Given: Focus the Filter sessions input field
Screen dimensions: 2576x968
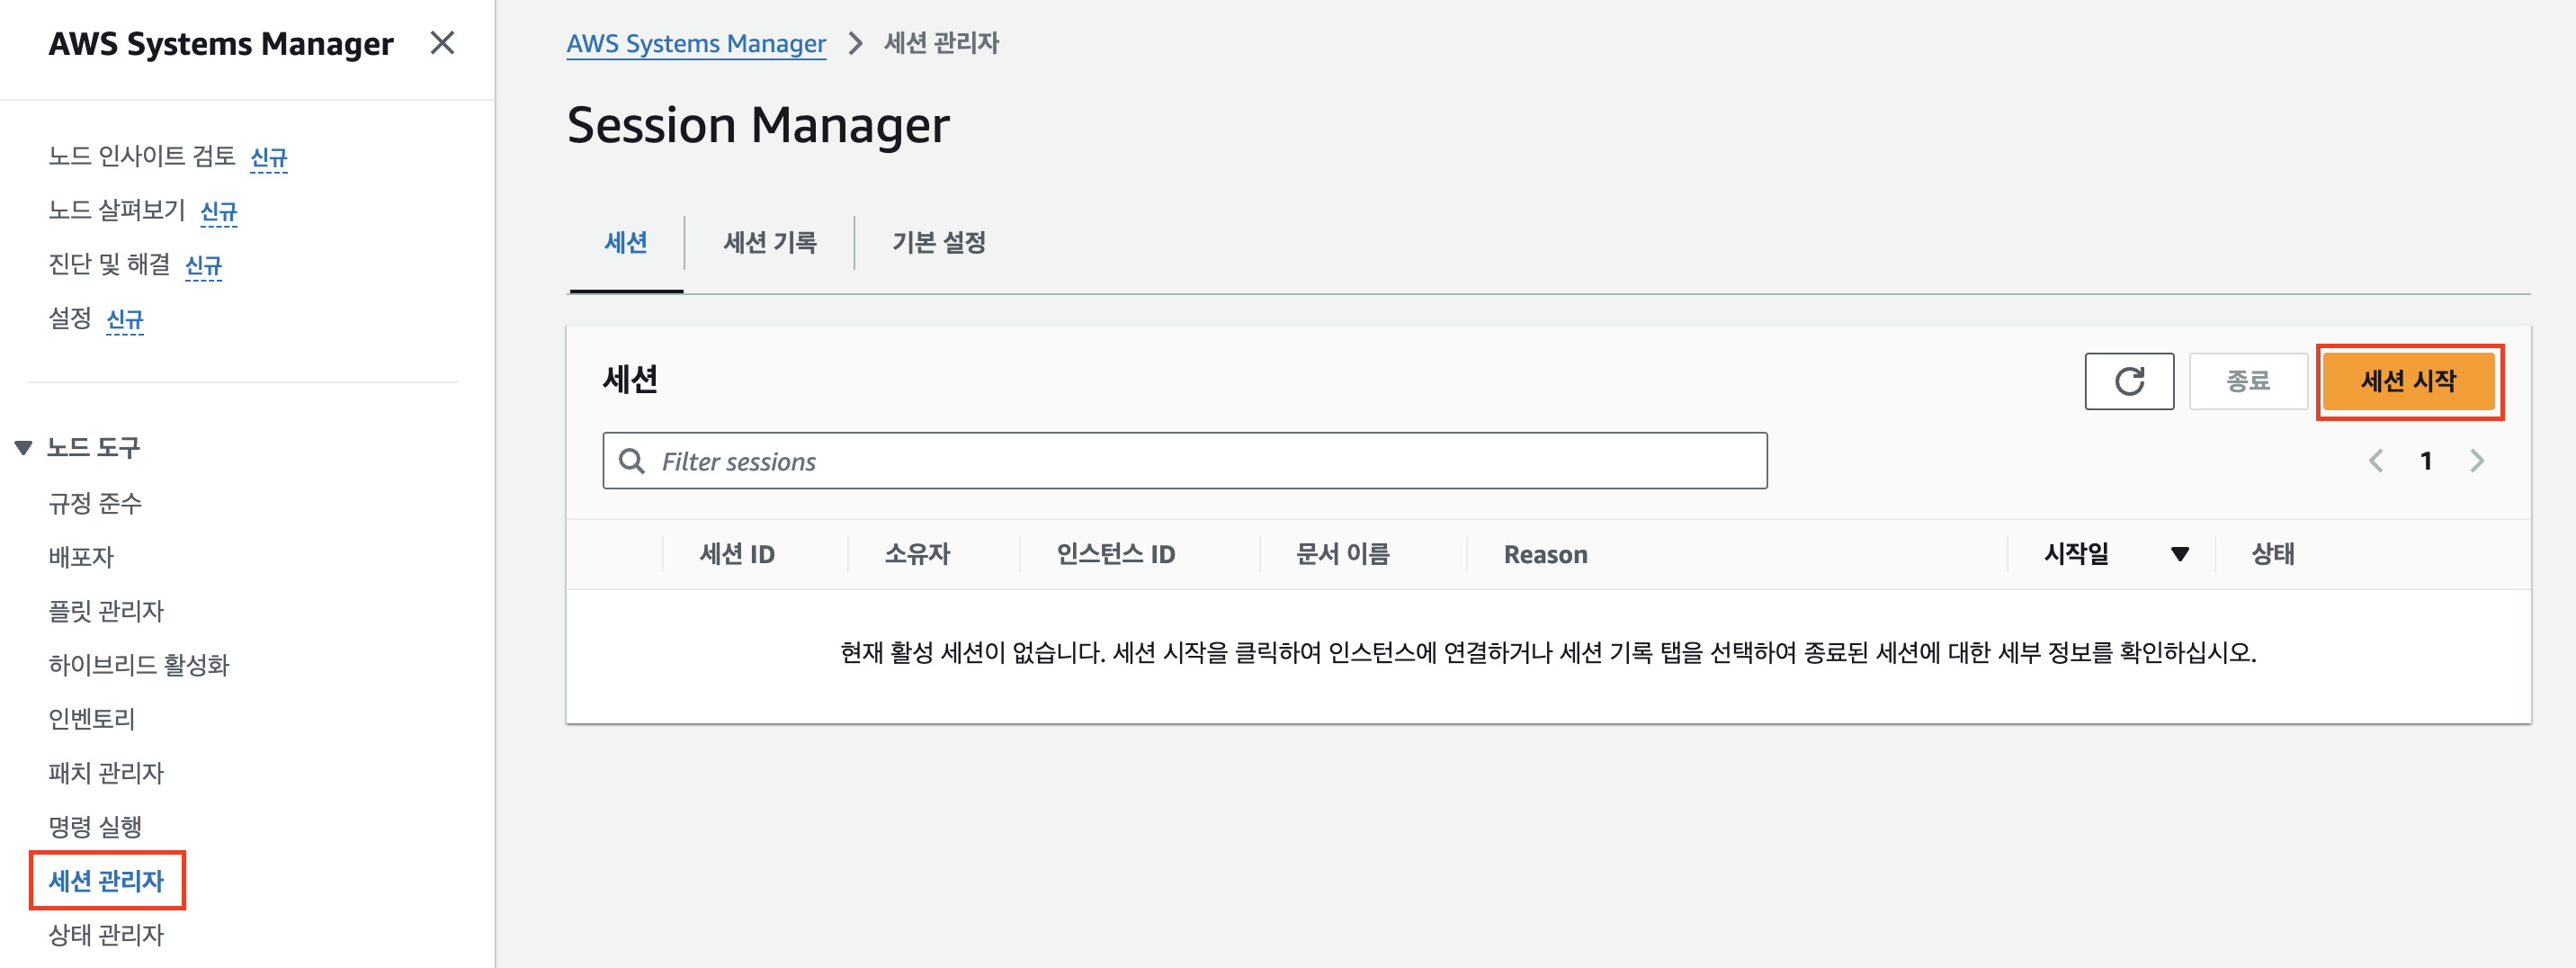Looking at the screenshot, I should tap(1185, 461).
